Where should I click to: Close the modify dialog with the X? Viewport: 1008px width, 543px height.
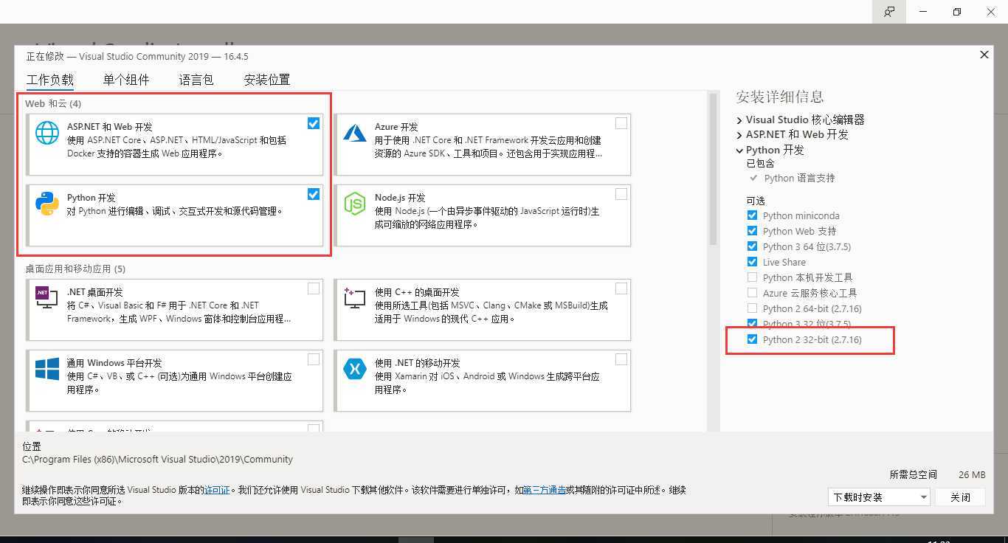point(984,55)
